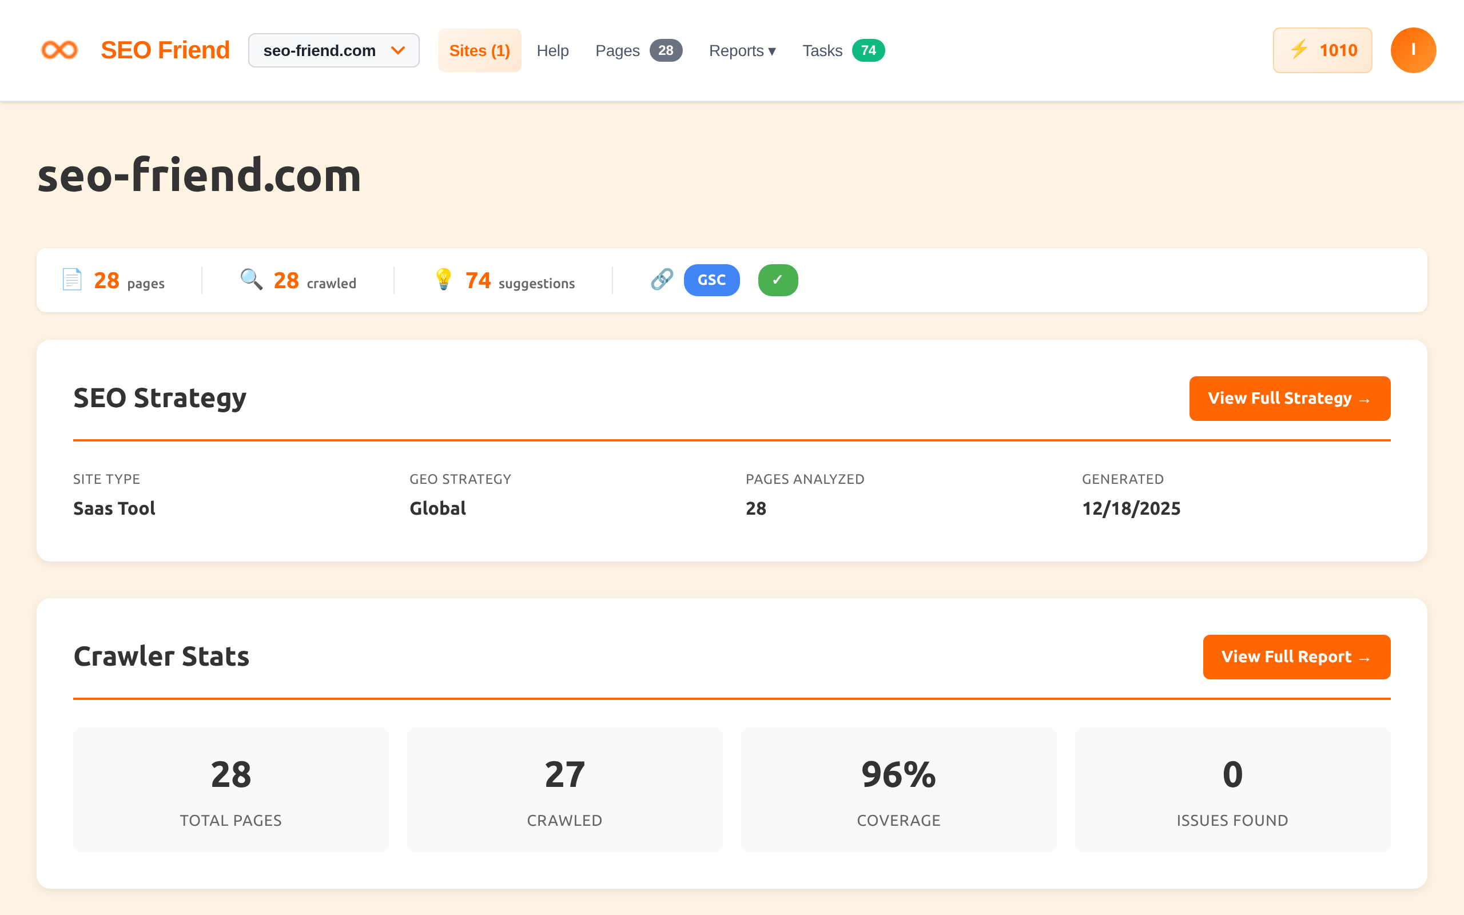This screenshot has height=915, width=1464.
Task: Click the View Full Report button
Action: (1296, 657)
